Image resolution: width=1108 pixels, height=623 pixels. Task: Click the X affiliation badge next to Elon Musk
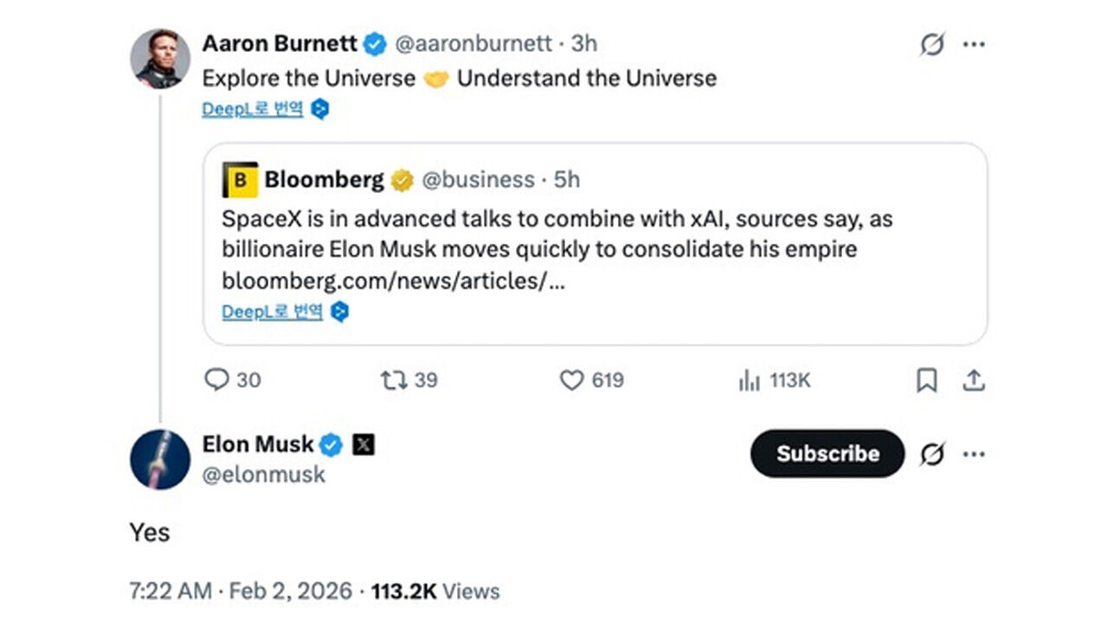point(364,445)
